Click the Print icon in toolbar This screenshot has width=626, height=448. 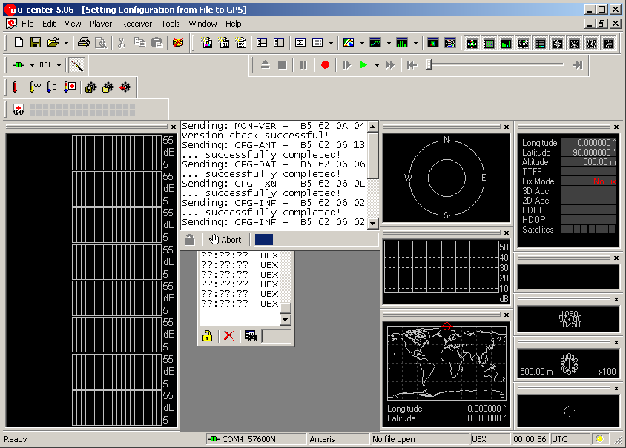[84, 43]
